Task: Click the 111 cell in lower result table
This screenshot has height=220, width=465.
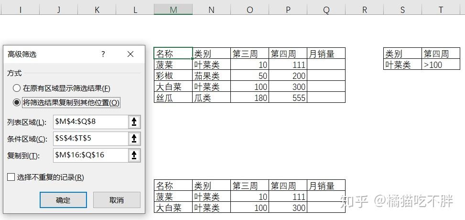Action: tap(288, 196)
